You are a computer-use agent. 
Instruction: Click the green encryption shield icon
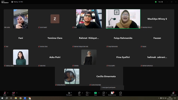pyautogui.click(x=156, y=2)
